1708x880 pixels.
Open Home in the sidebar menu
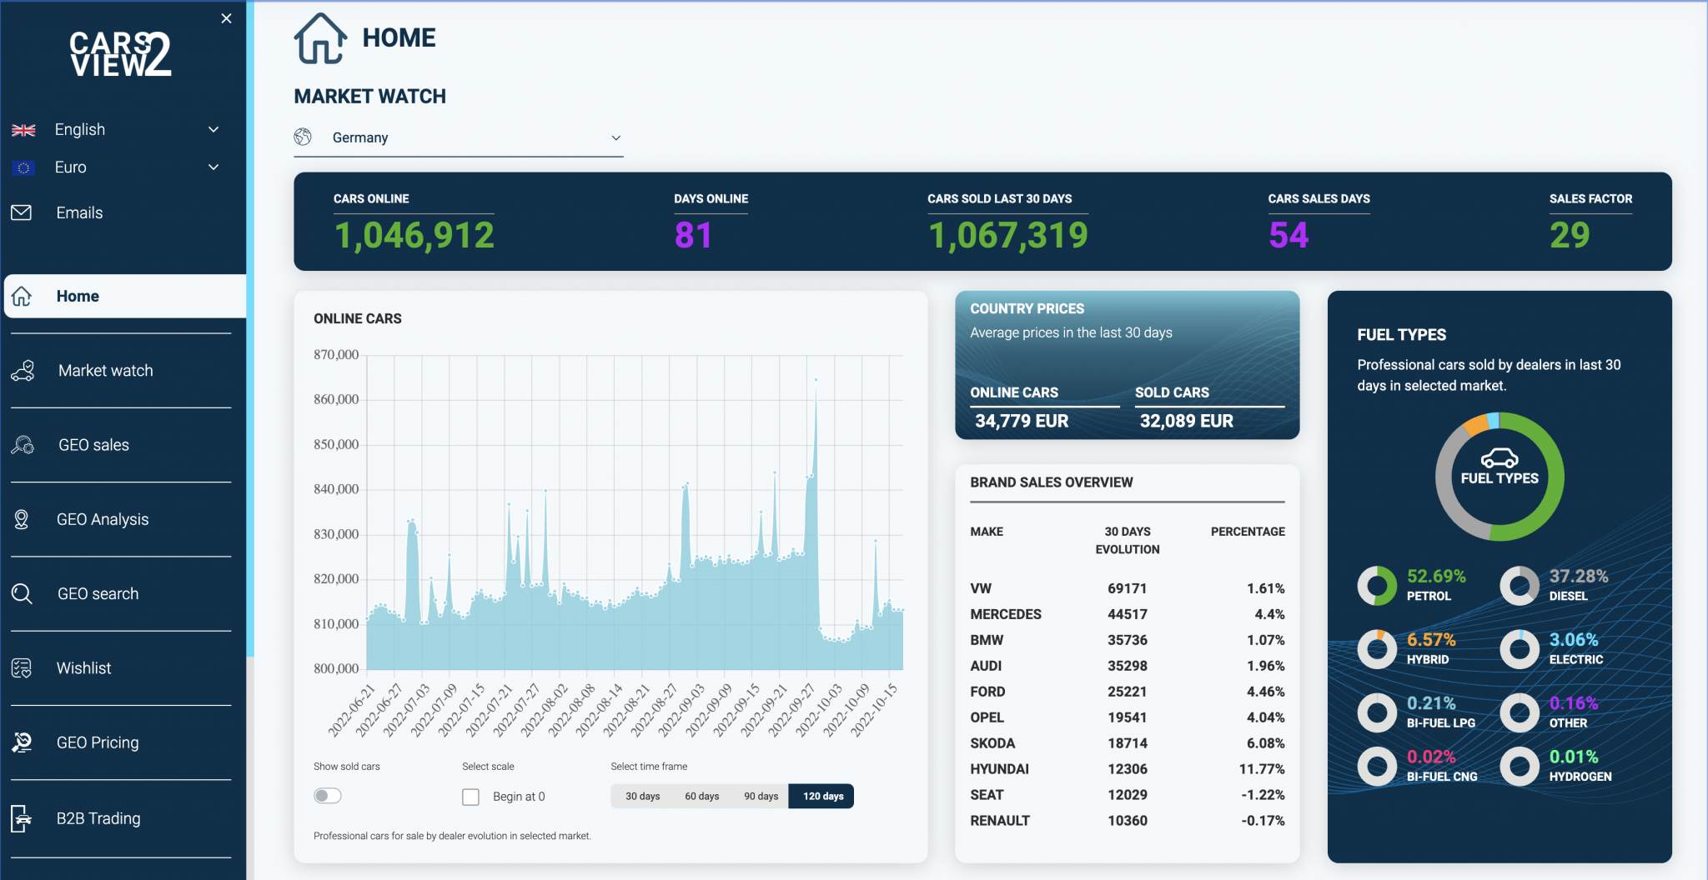(125, 296)
